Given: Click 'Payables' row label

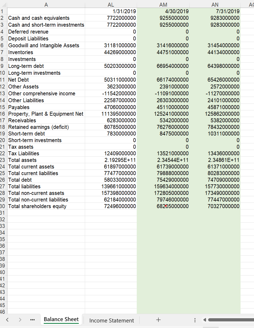Looking at the screenshot, I should click(x=19, y=107).
